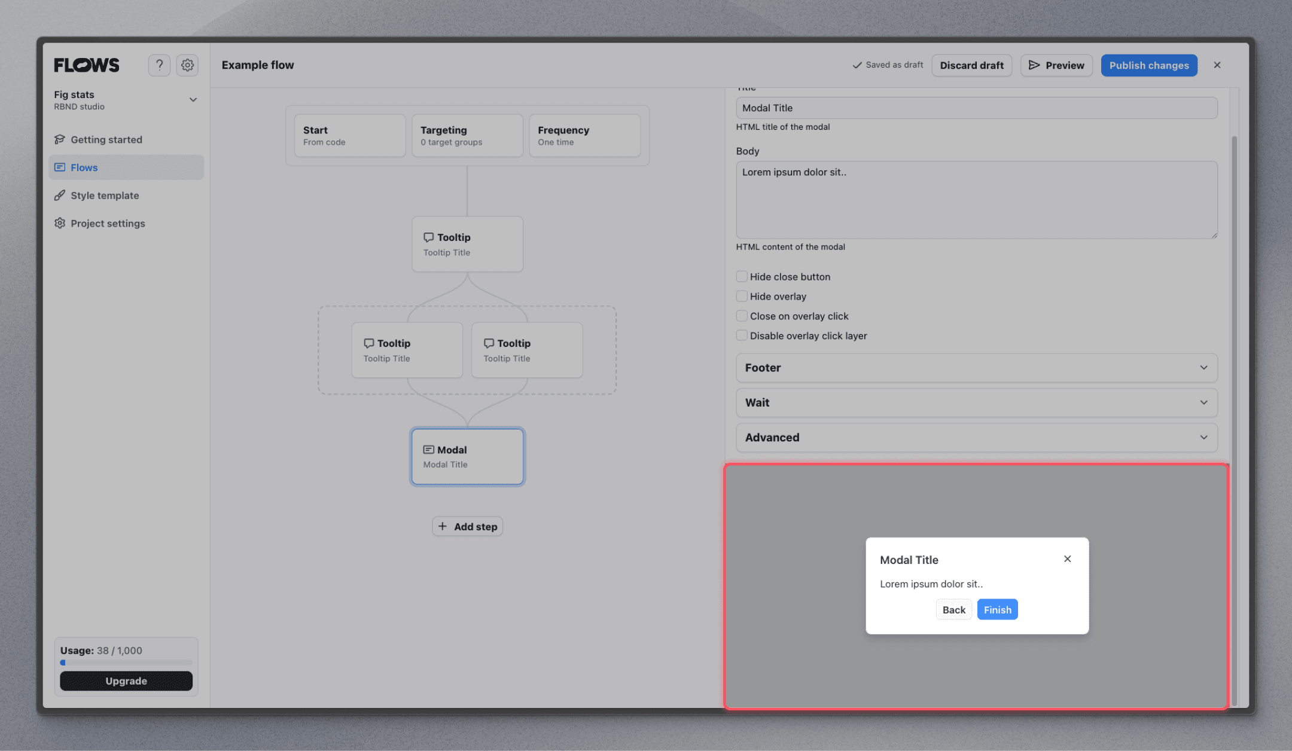Click the Style template brush icon
Screen dimensions: 1292x751
pos(60,196)
